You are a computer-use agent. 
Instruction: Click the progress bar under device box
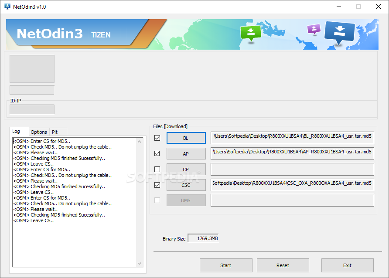[32, 90]
